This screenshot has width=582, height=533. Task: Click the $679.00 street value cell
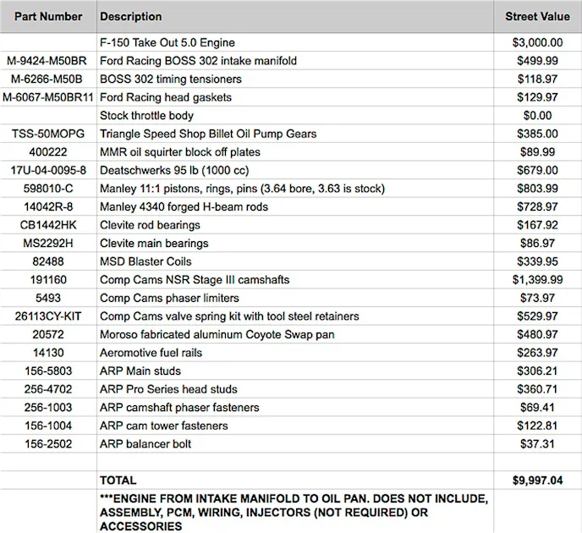(537, 170)
